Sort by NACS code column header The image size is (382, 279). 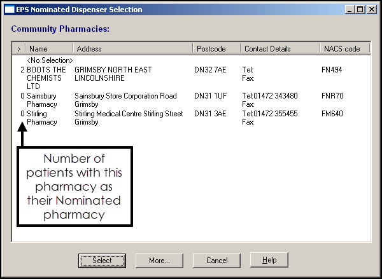(344, 49)
